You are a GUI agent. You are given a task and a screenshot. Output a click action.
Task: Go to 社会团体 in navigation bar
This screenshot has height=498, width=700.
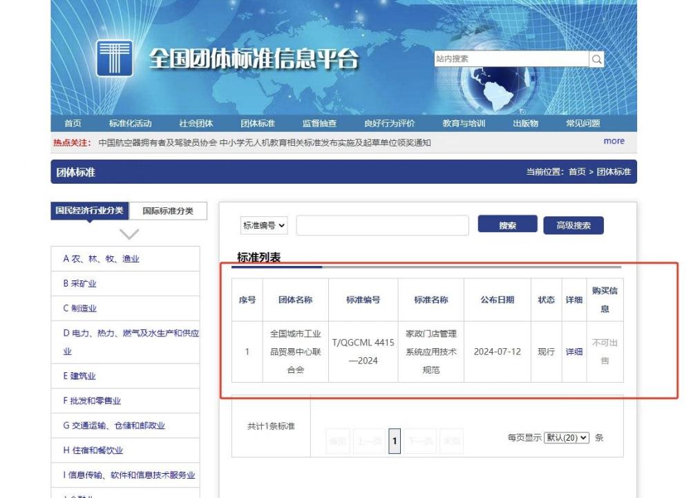coord(196,124)
